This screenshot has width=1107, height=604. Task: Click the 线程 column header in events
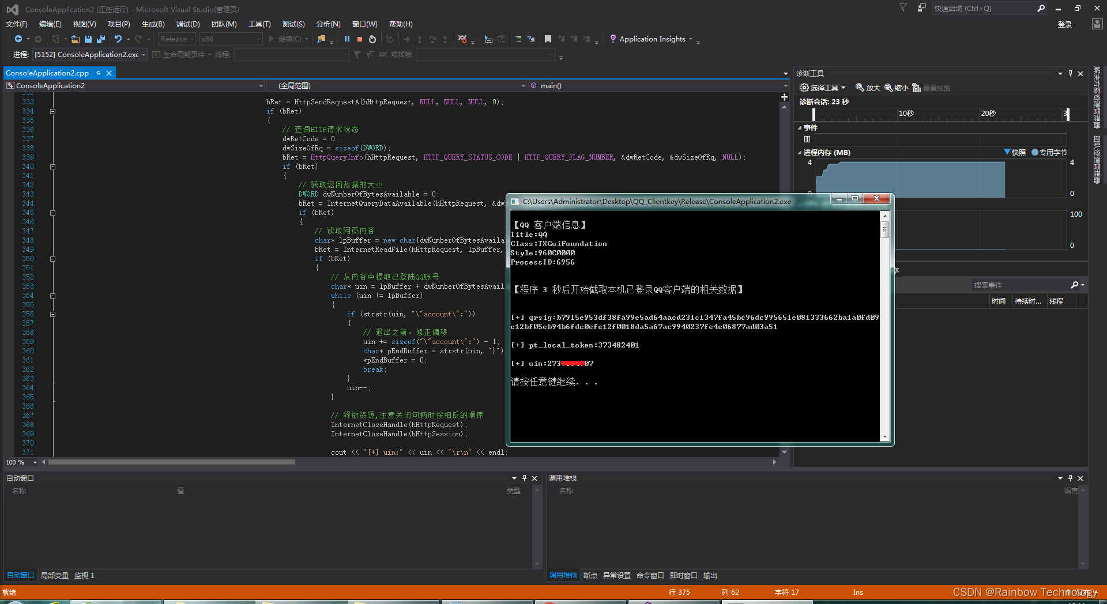(1056, 301)
